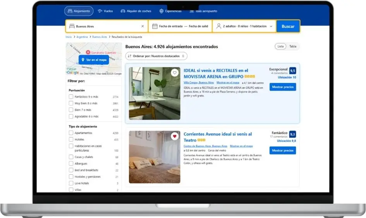This screenshot has width=366, height=218.
Task: Switch to Lista view
Action: 280,46
